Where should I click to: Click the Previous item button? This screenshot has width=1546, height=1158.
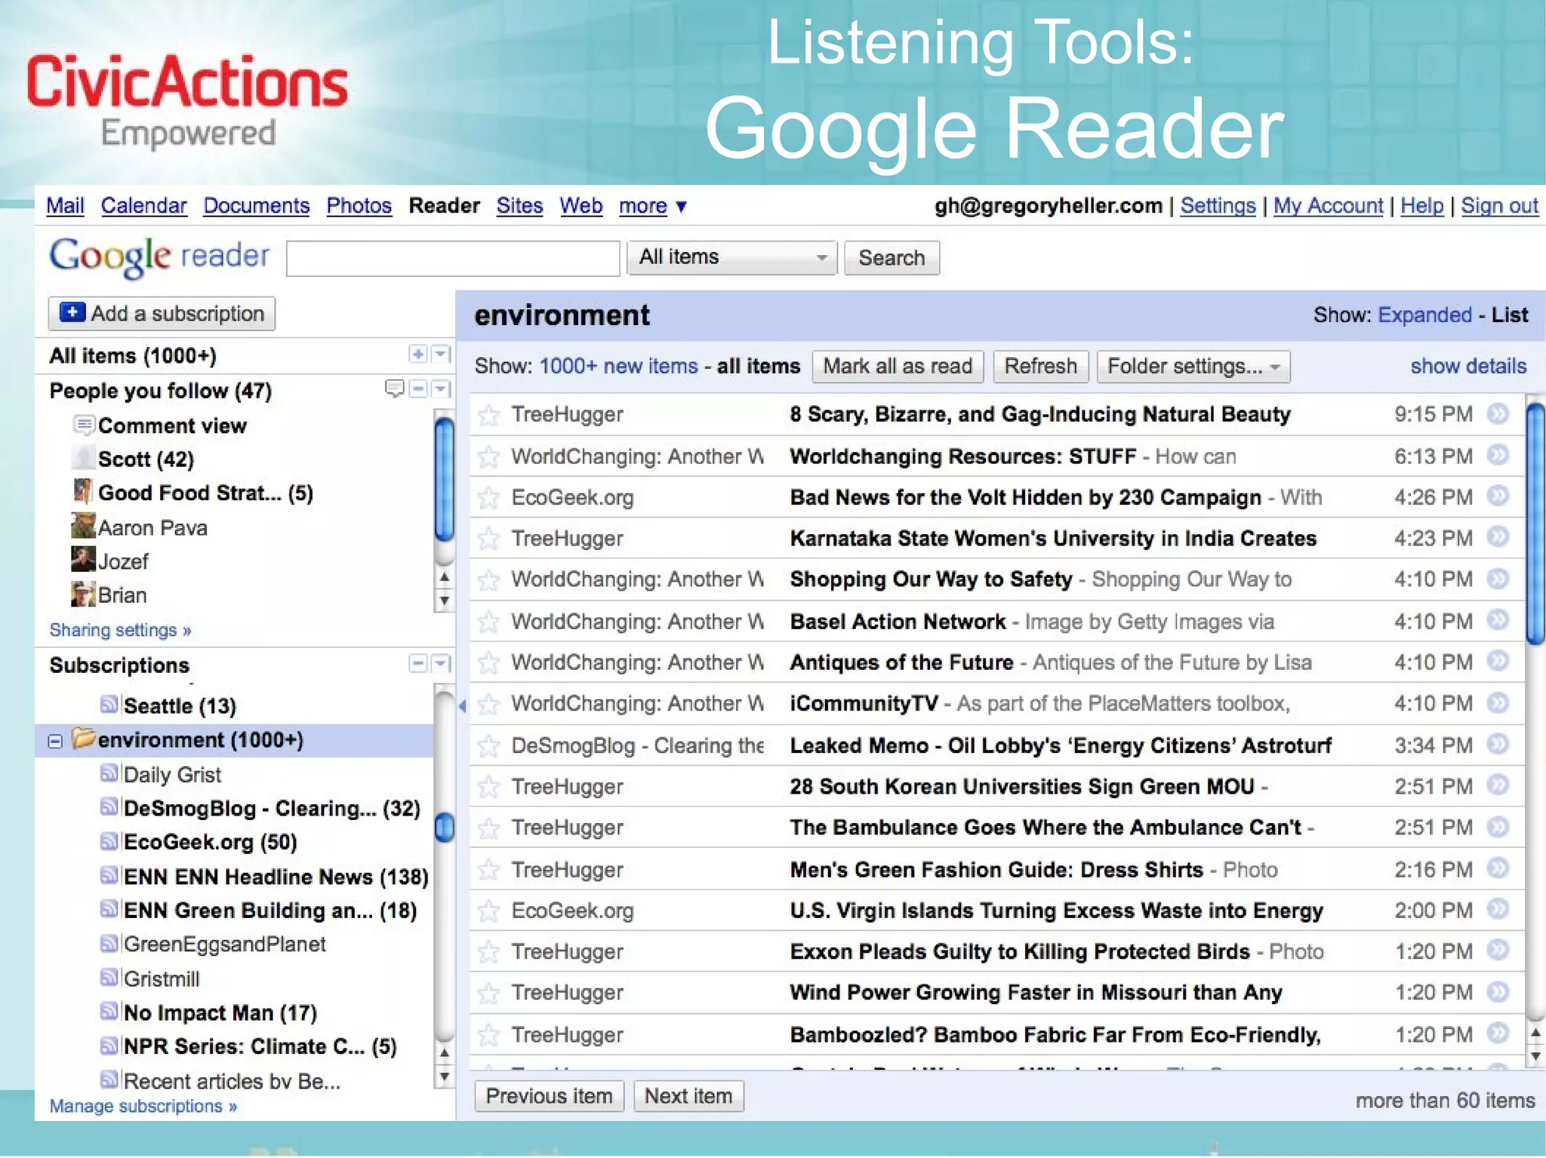coord(549,1096)
